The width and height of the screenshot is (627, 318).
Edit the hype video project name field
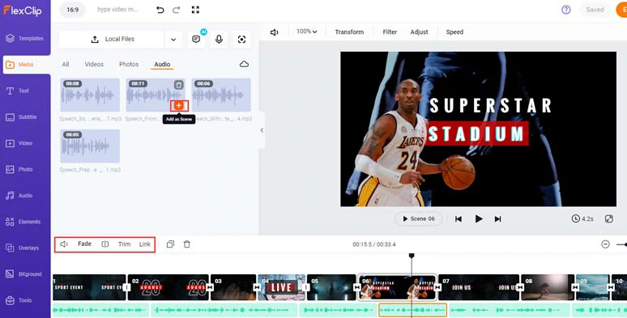coord(117,10)
